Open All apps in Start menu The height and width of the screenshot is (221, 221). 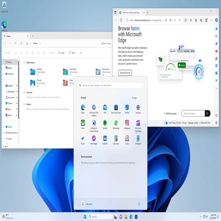[135, 98]
